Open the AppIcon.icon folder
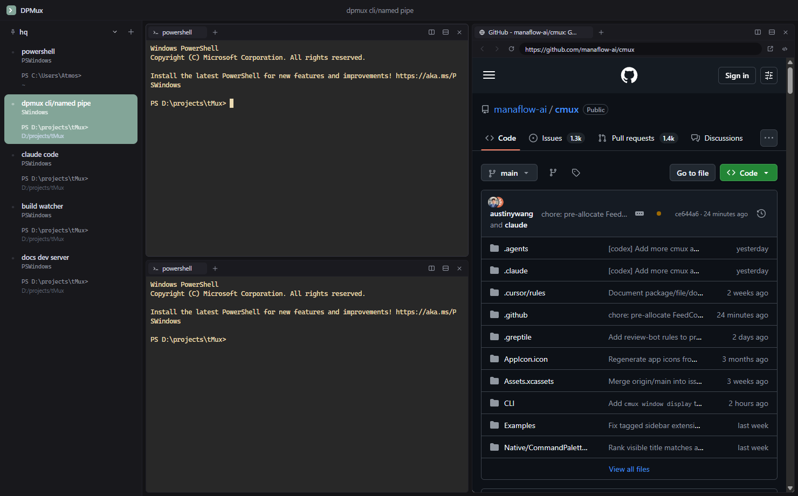The width and height of the screenshot is (798, 496). click(x=526, y=359)
